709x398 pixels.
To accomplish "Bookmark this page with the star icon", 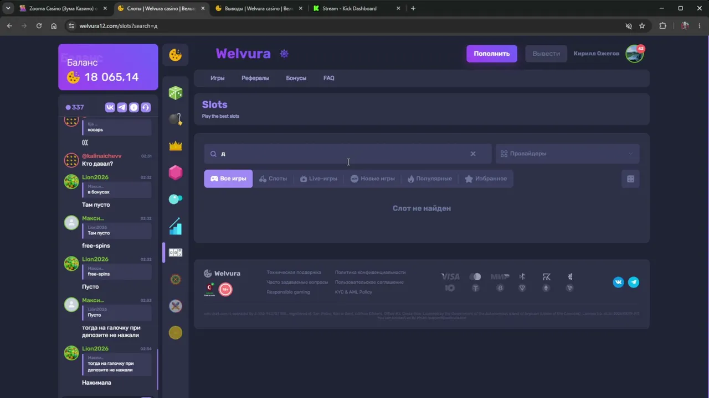I will click(x=642, y=25).
